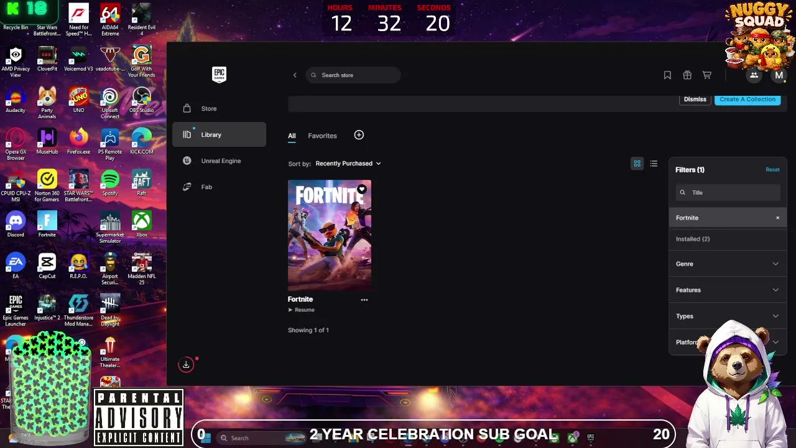Select the EA desktop icon
Screen dimensions: 796x448
tap(16, 266)
